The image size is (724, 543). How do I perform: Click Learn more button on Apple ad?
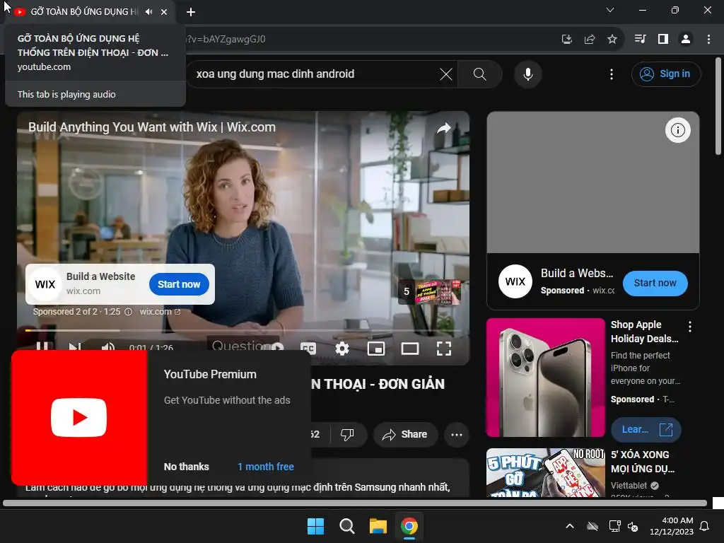646,429
